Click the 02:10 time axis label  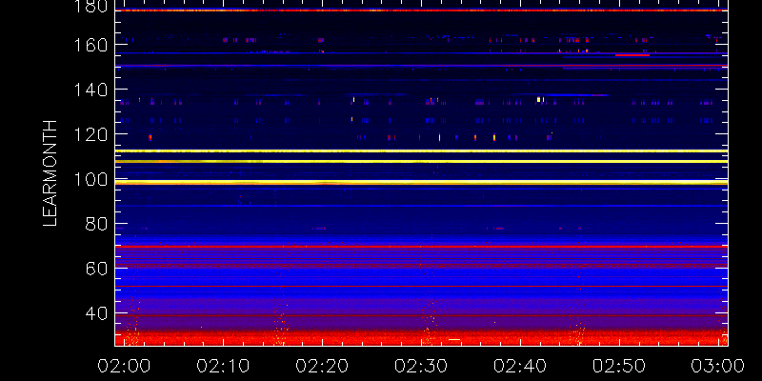223,366
